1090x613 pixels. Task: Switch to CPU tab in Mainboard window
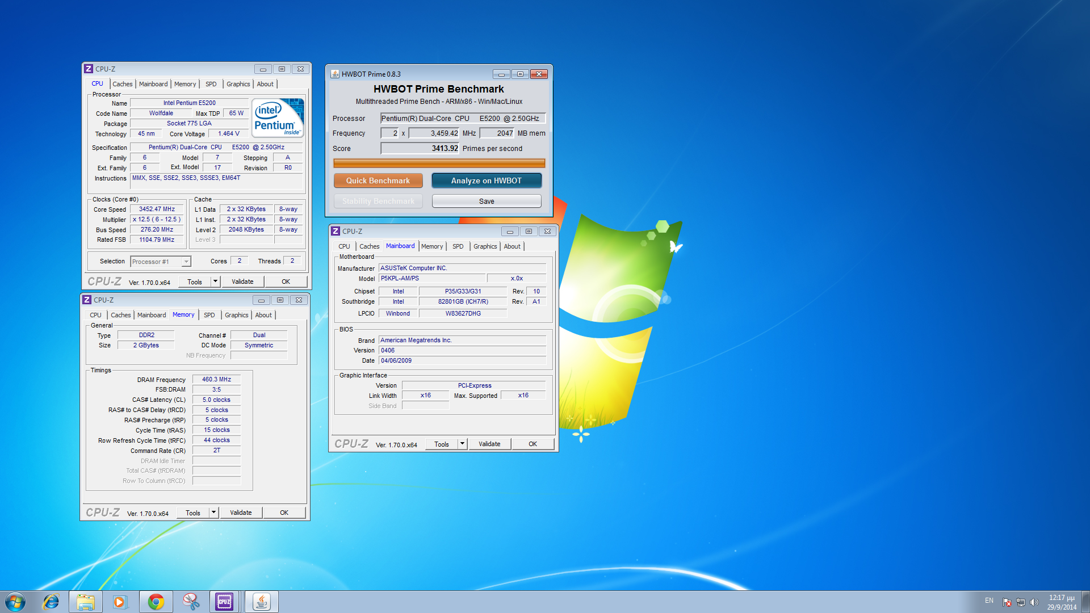tap(344, 246)
